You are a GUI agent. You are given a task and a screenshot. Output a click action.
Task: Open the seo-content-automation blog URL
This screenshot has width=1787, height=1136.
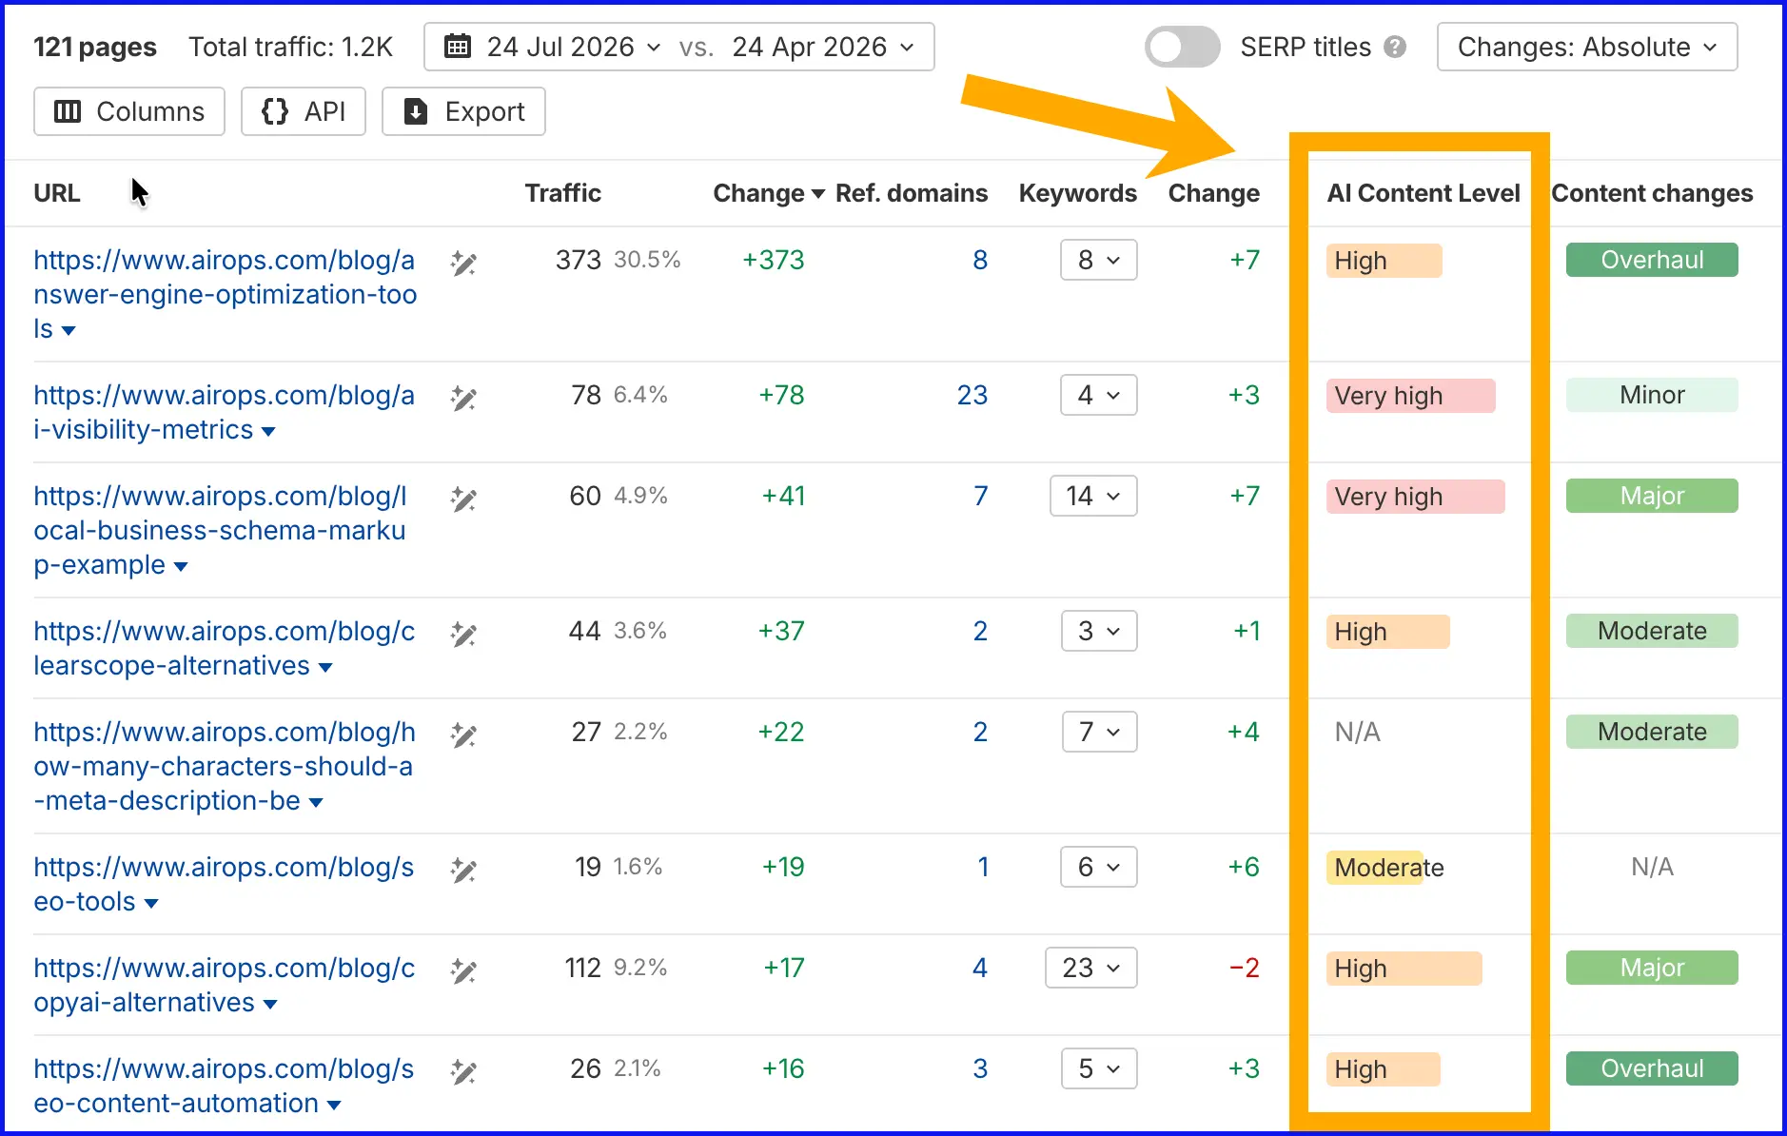click(225, 1086)
